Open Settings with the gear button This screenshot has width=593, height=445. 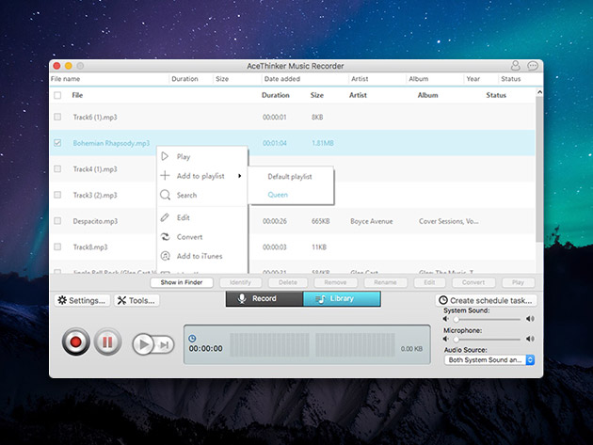[83, 300]
